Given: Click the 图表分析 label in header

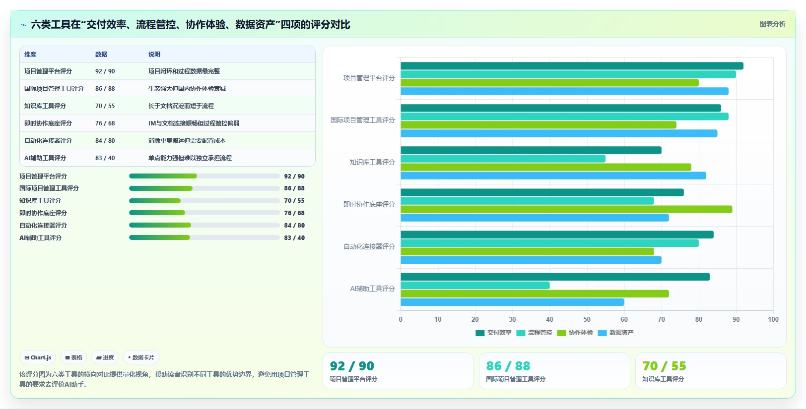Looking at the screenshot, I should click(772, 24).
